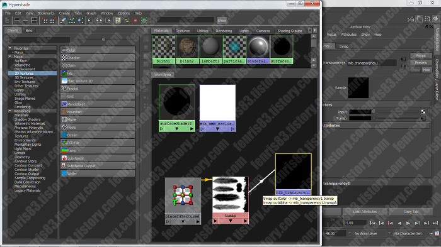Click the Input connections graph icon
Screen dimensions: 441x247
pyautogui.click(x=90, y=21)
